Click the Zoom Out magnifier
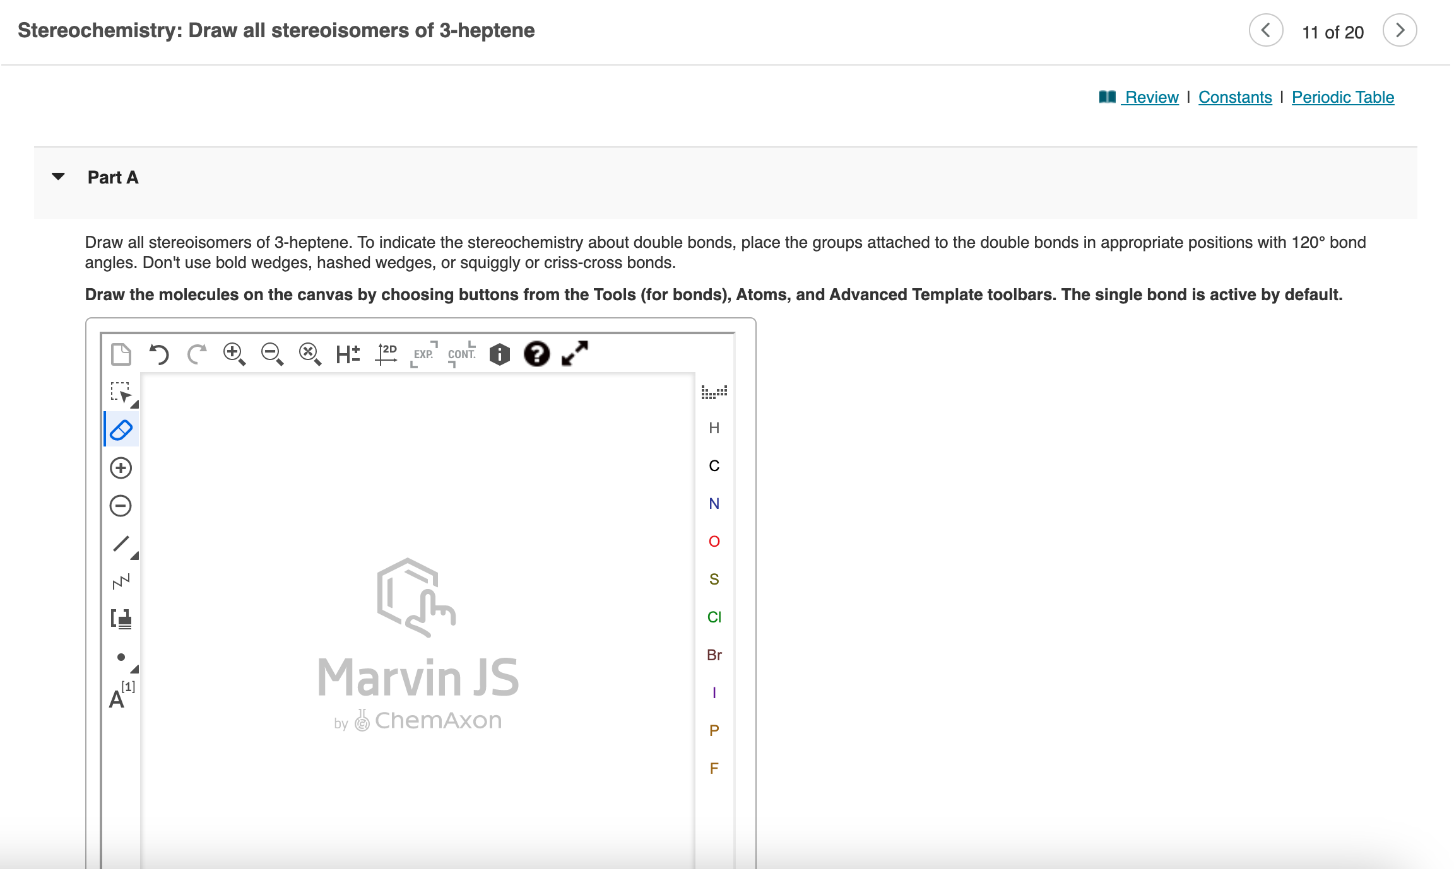 pyautogui.click(x=272, y=354)
